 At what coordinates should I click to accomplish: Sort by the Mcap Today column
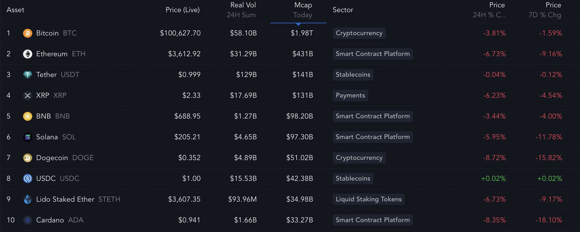click(x=302, y=10)
